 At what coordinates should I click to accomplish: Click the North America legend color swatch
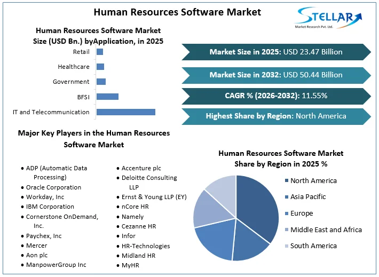pos(287,180)
